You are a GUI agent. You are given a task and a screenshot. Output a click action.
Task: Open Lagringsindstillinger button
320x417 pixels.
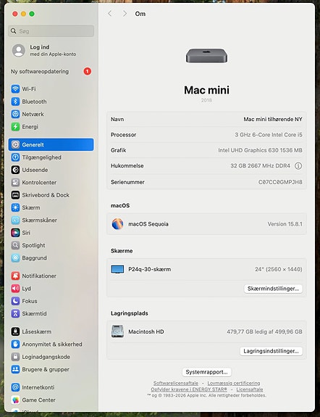click(271, 351)
